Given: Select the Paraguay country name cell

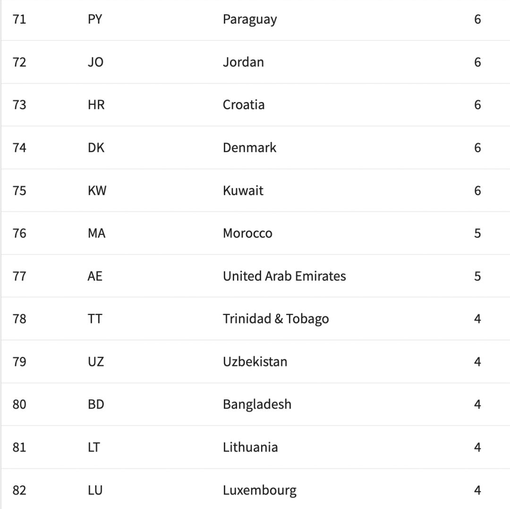Looking at the screenshot, I should pyautogui.click(x=250, y=19).
